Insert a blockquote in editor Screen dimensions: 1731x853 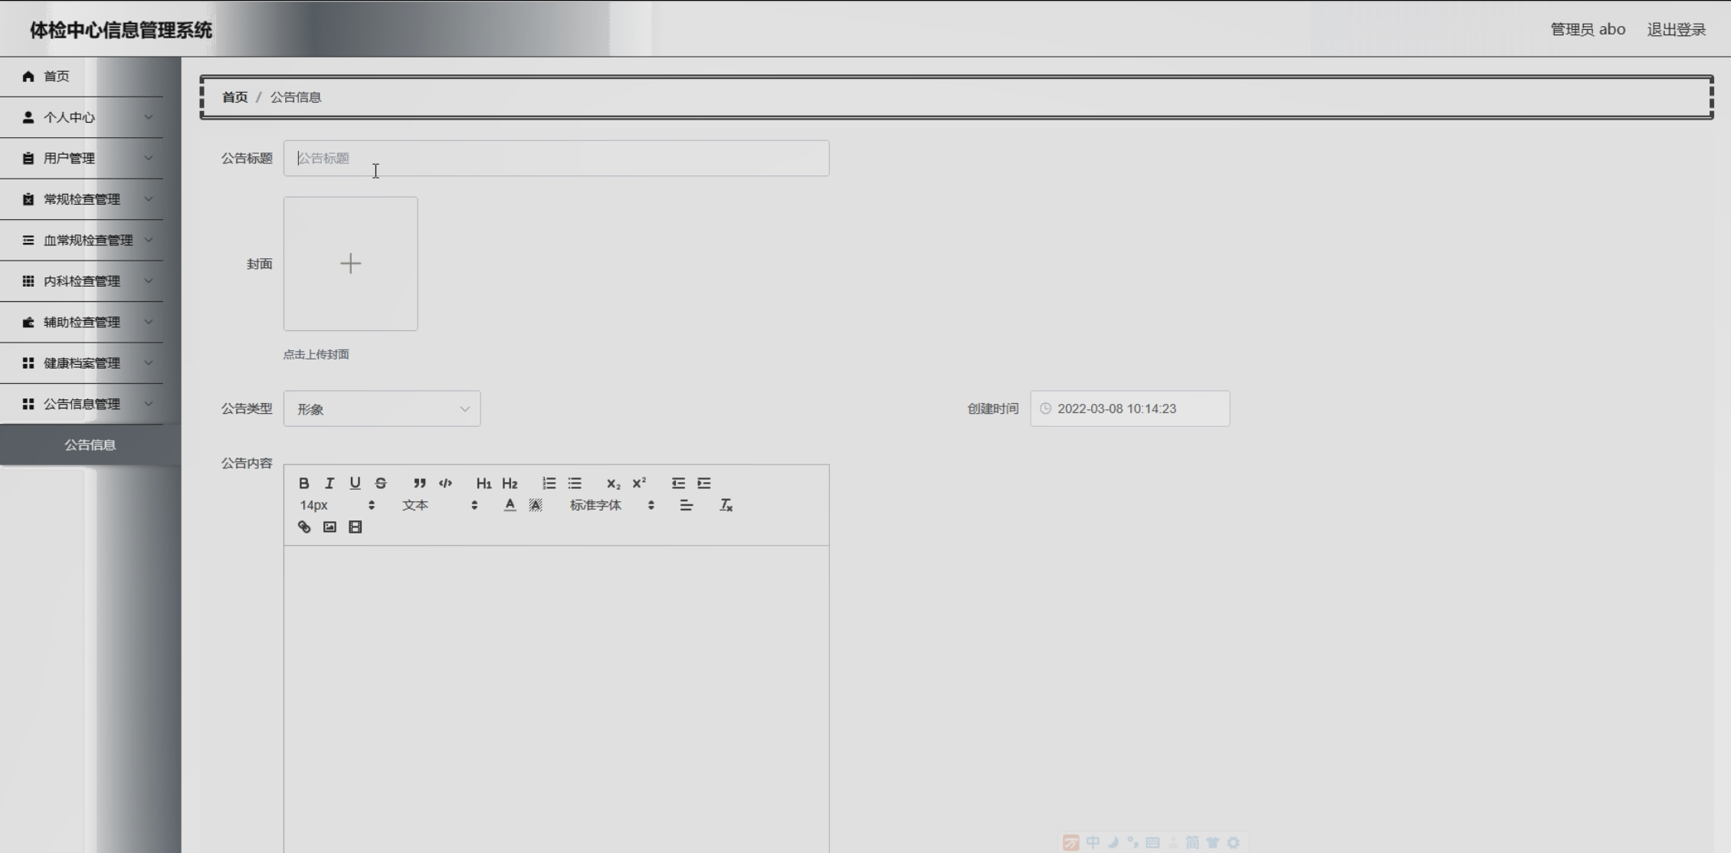(419, 484)
